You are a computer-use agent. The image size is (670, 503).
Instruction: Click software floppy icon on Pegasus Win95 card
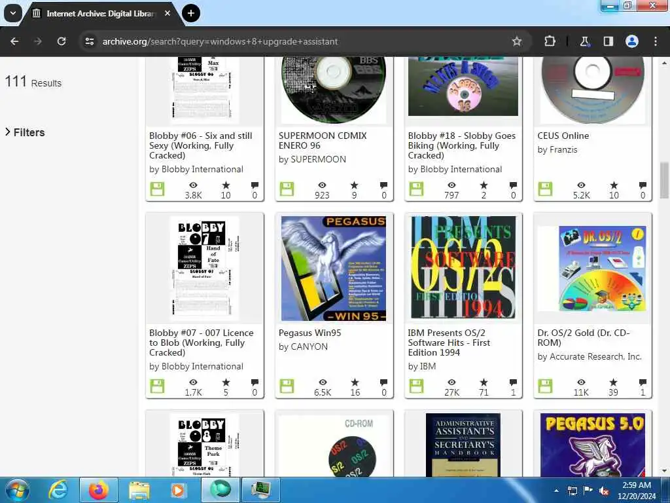tap(287, 386)
